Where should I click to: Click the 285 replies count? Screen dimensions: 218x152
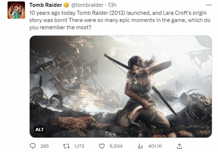(x=44, y=146)
